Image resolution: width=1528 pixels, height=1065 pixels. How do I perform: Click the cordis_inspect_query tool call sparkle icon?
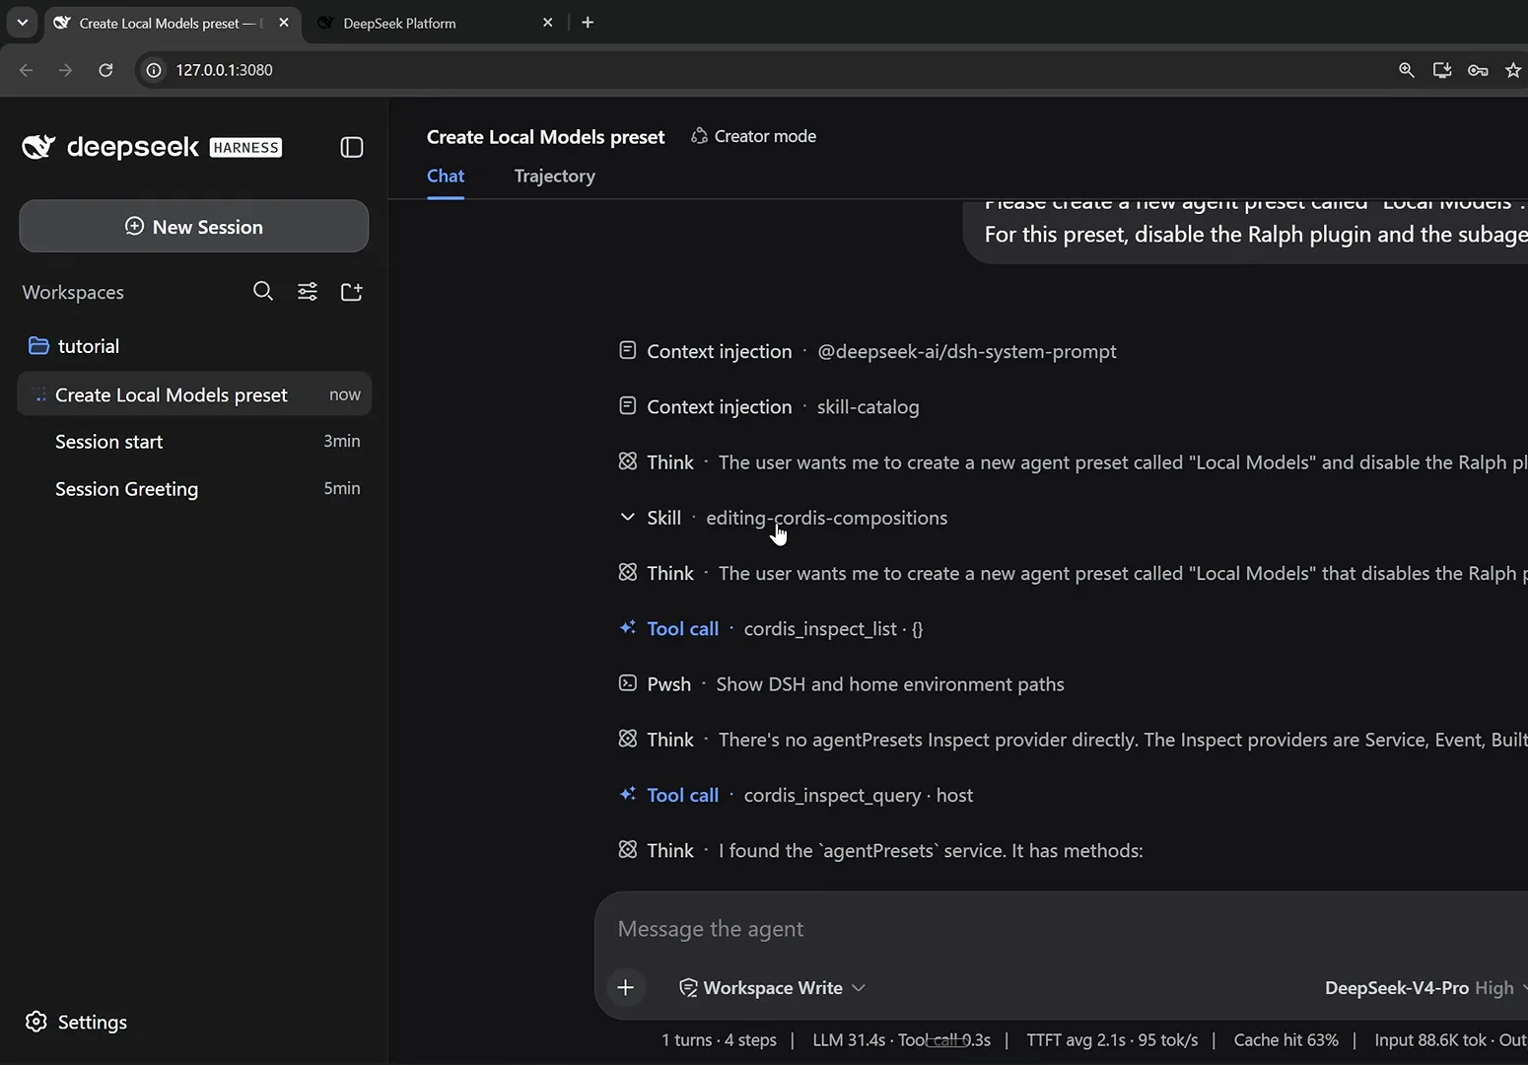[x=627, y=794]
